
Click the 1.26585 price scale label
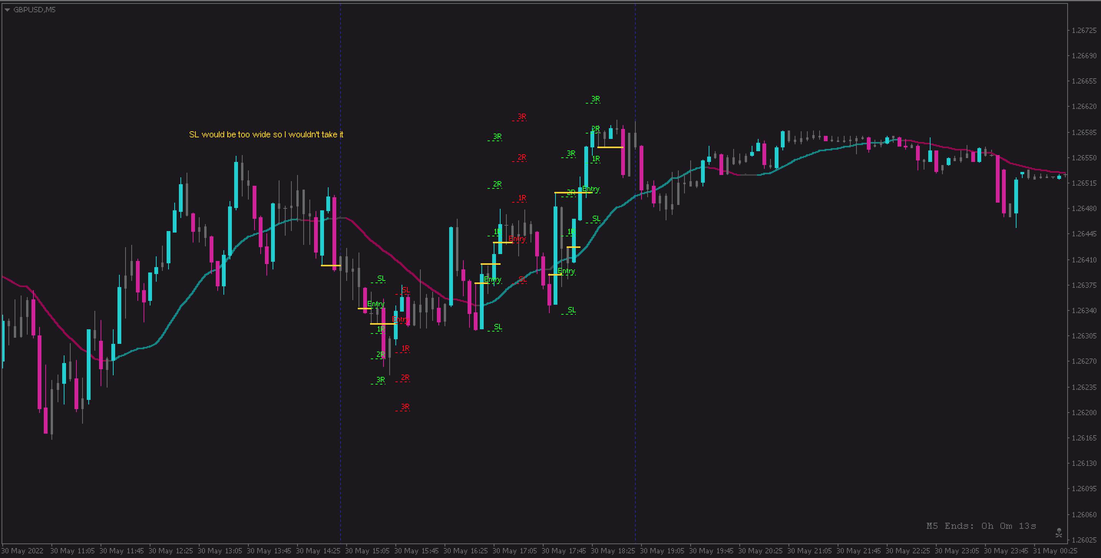1084,132
